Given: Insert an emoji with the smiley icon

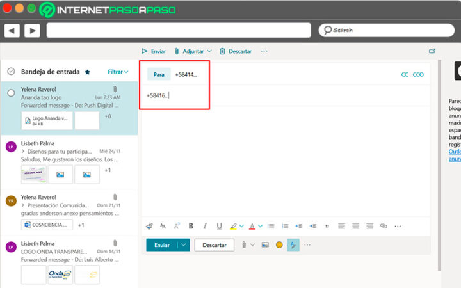Looking at the screenshot, I should (x=279, y=244).
